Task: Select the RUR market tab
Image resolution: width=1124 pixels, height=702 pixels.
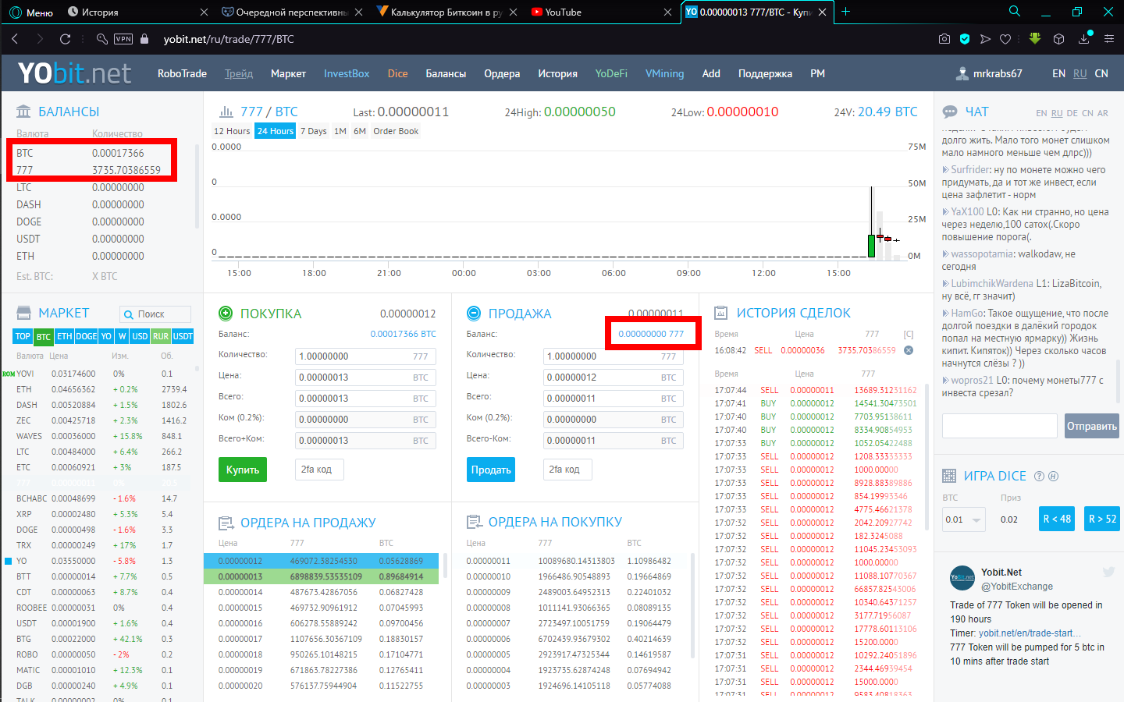Action: coord(161,336)
